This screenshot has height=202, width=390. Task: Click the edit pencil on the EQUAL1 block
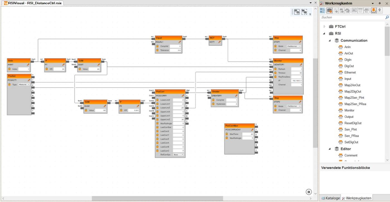(180, 42)
